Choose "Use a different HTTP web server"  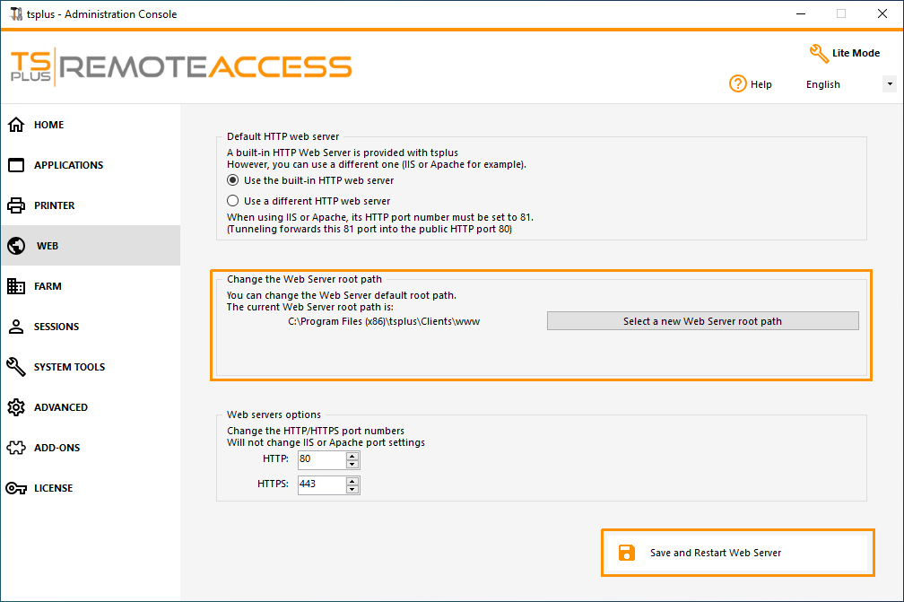(233, 201)
